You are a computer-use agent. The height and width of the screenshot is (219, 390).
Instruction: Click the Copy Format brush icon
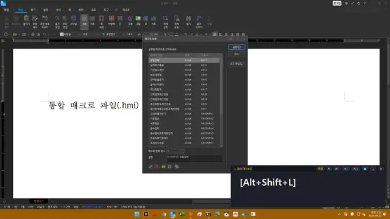35,18
